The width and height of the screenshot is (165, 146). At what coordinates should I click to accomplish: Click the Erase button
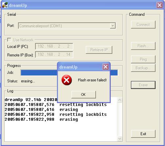coord(143,85)
